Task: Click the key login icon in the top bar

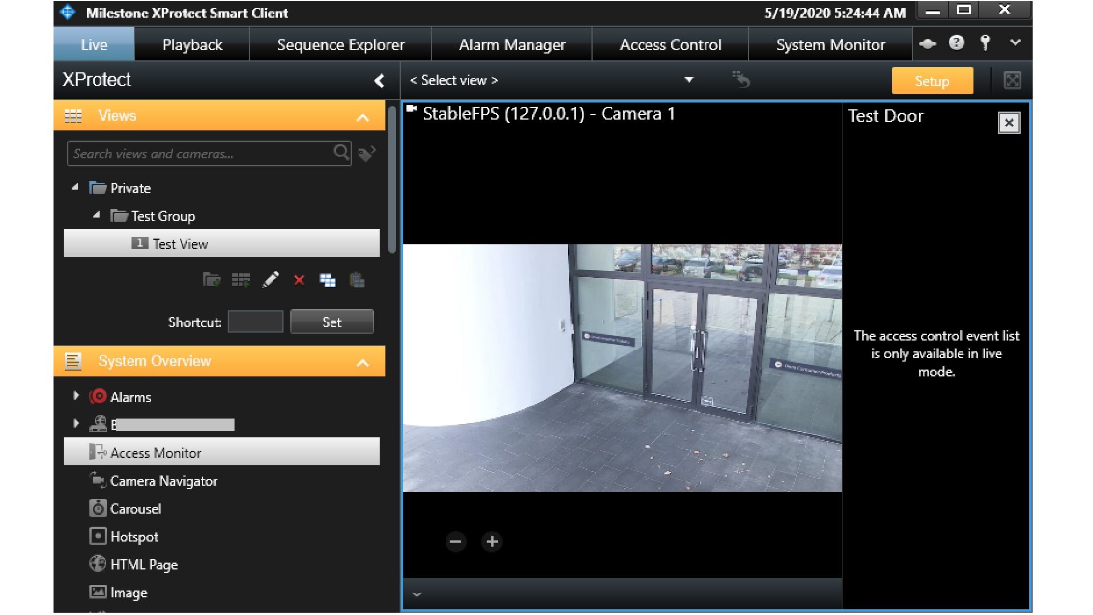Action: pyautogui.click(x=985, y=43)
